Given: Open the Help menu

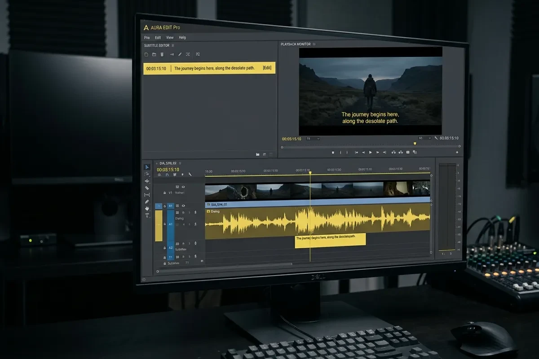Looking at the screenshot, I should point(182,38).
